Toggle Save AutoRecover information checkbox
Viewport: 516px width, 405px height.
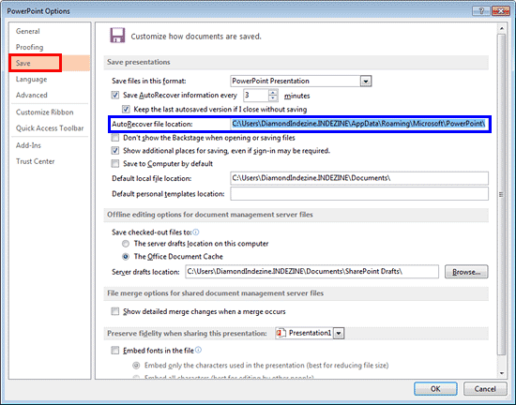coord(114,95)
